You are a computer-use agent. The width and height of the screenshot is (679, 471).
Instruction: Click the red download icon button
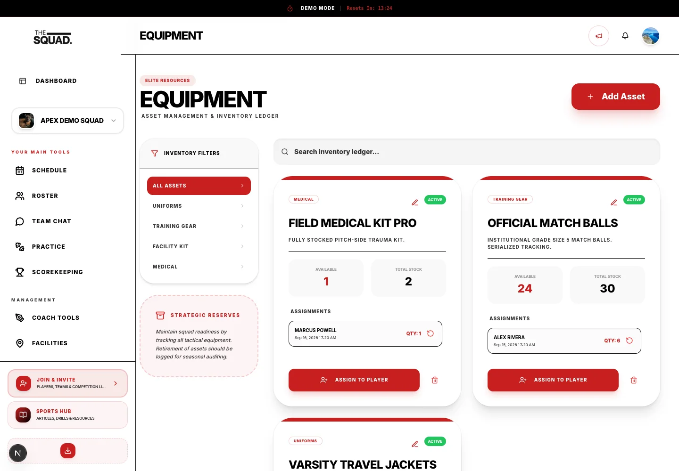click(68, 451)
